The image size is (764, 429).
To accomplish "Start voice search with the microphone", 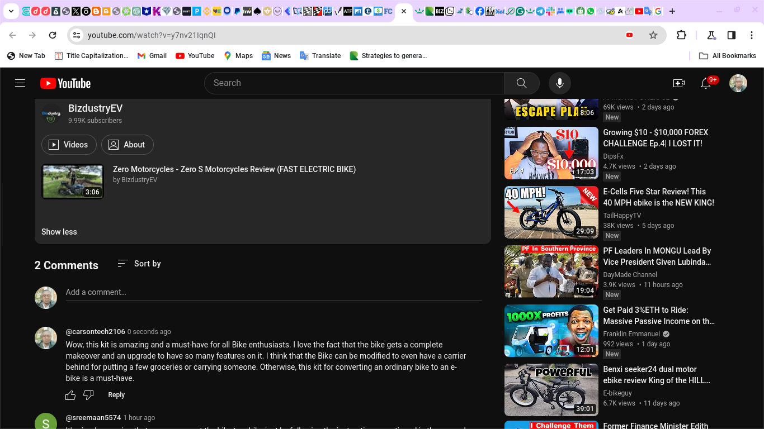I will pyautogui.click(x=559, y=83).
